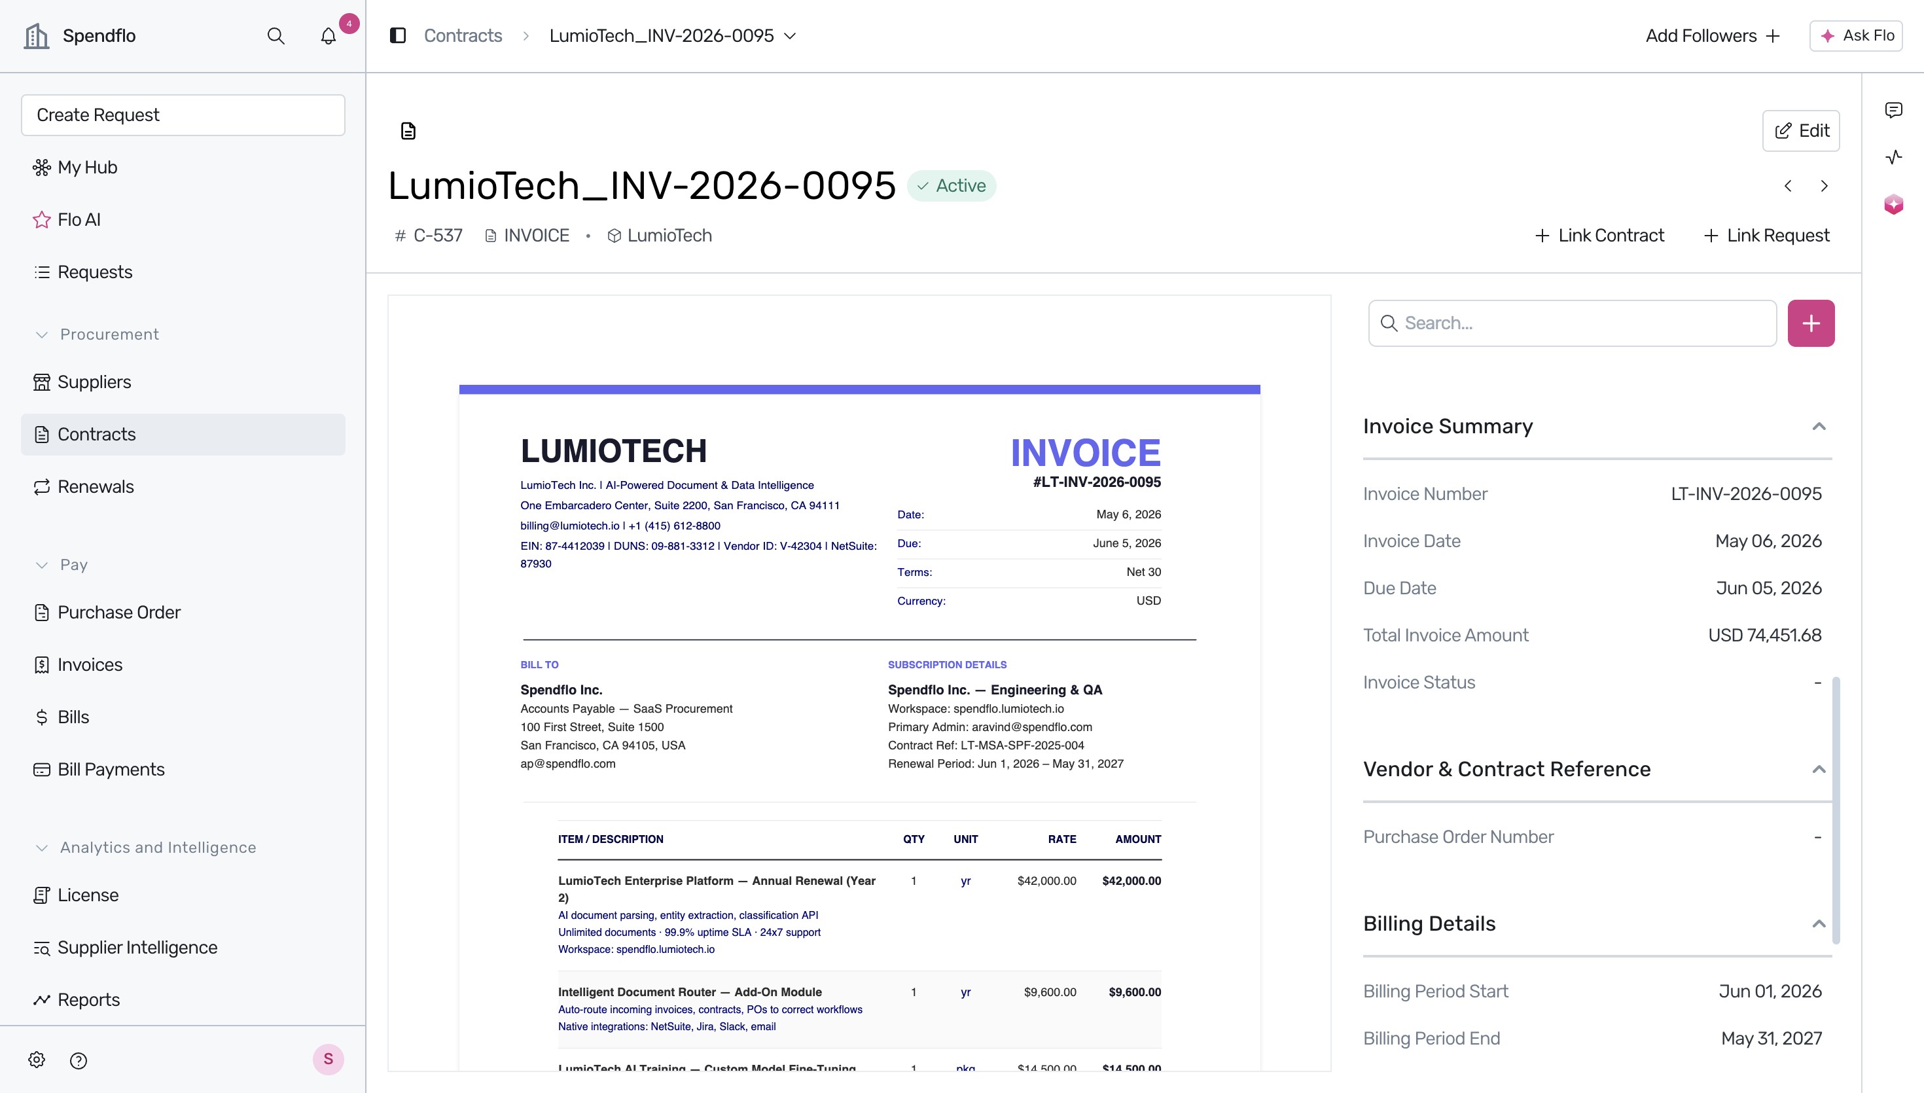The height and width of the screenshot is (1093, 1924).
Task: Focus the fields Search input
Action: 1572,323
